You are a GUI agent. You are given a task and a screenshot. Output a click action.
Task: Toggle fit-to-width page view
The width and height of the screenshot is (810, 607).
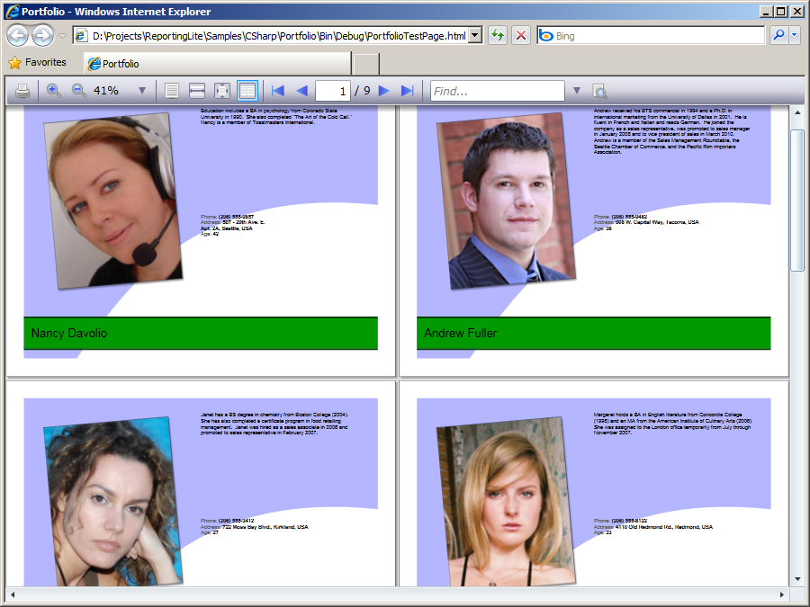pos(197,91)
